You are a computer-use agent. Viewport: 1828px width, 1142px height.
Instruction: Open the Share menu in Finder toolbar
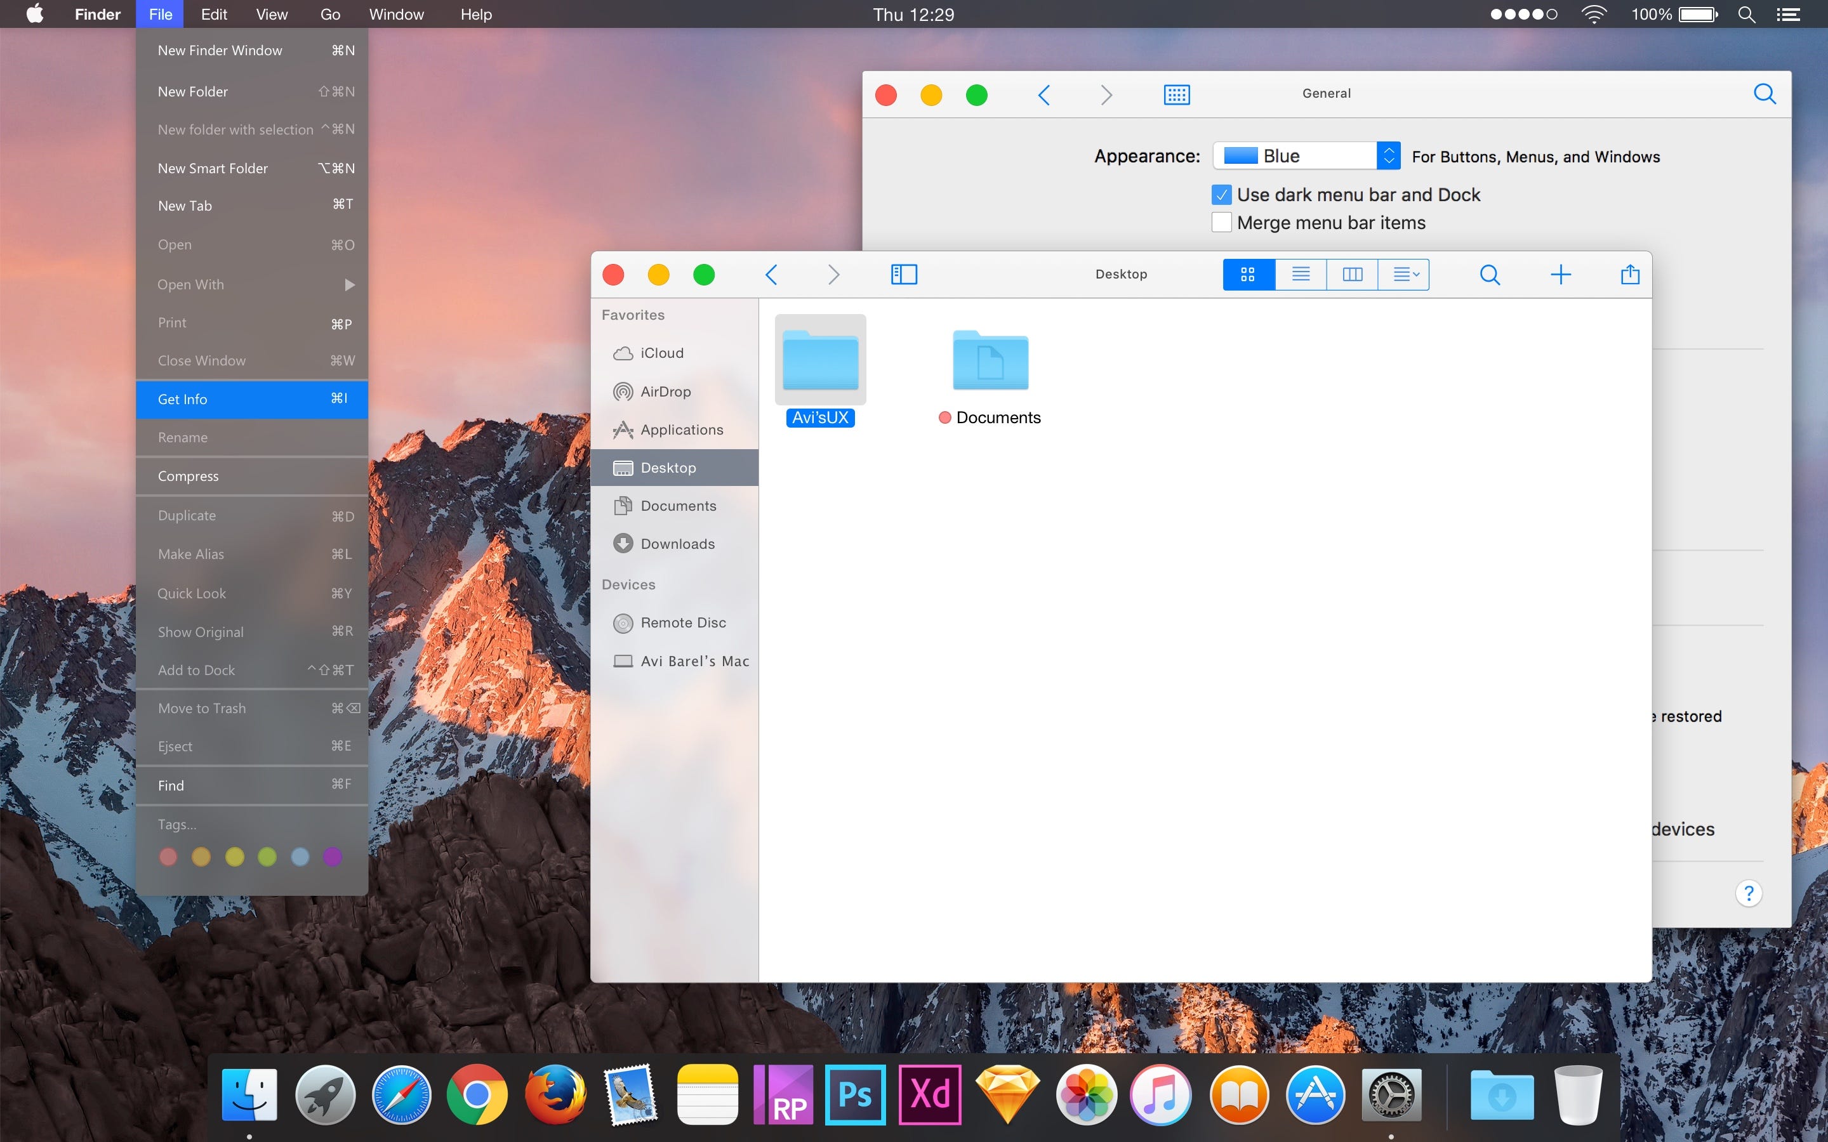coord(1629,274)
